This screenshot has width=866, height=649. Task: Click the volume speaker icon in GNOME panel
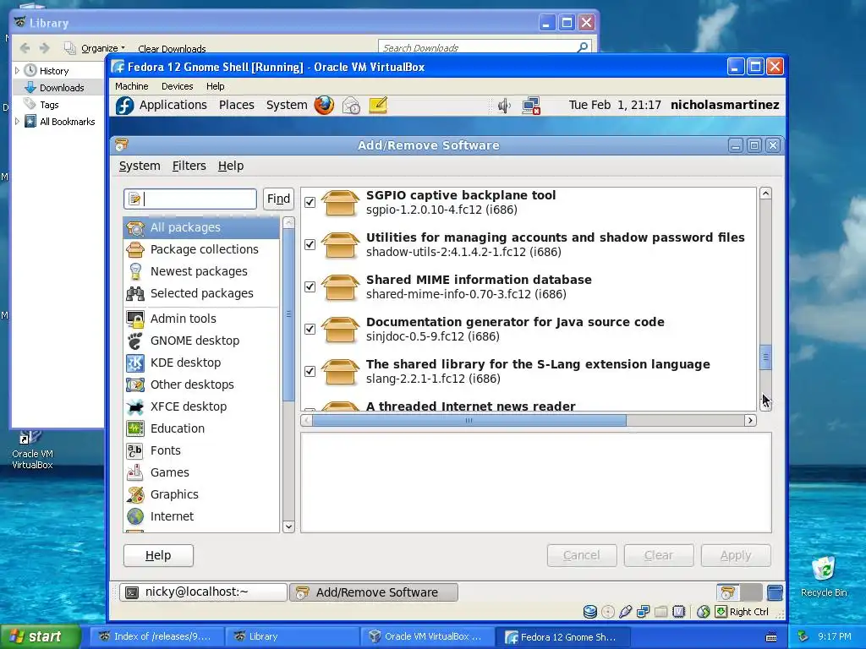(504, 106)
